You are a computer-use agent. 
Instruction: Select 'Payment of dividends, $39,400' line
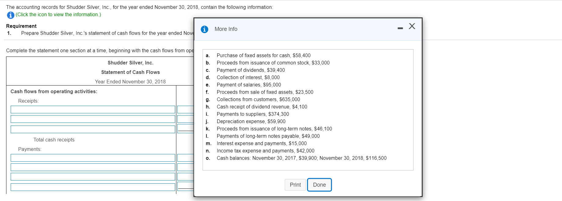(x=251, y=70)
